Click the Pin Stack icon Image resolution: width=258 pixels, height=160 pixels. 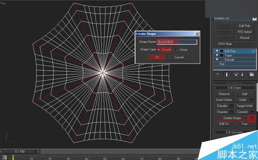tap(218, 75)
